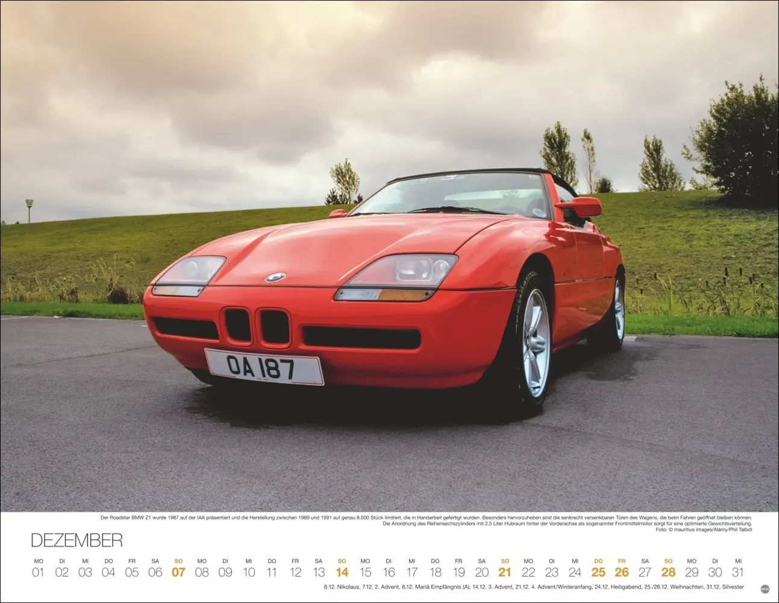Select date 23 in the calendar row
This screenshot has width=779, height=603.
click(552, 572)
